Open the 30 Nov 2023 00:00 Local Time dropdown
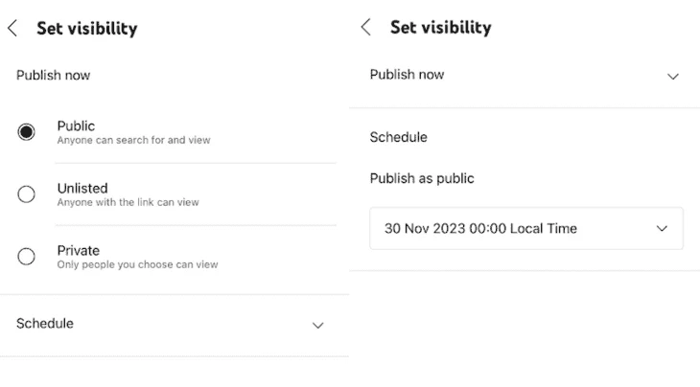 [x=526, y=228]
